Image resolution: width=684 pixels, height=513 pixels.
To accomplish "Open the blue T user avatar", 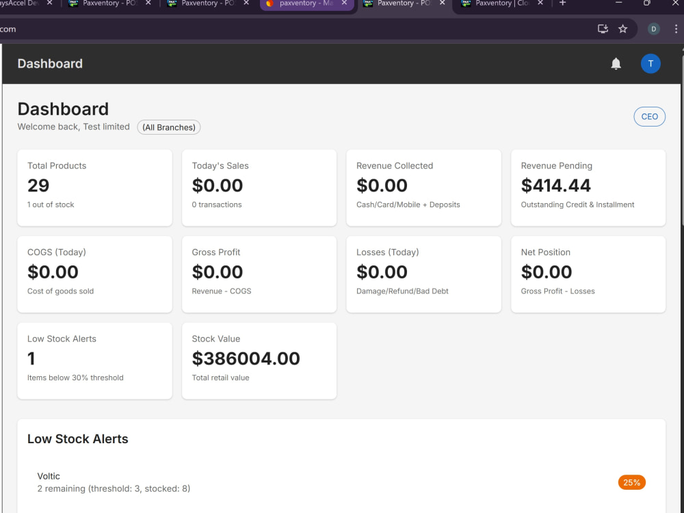I will [650, 64].
